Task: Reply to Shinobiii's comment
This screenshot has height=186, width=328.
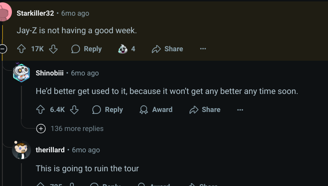Action: [108, 110]
